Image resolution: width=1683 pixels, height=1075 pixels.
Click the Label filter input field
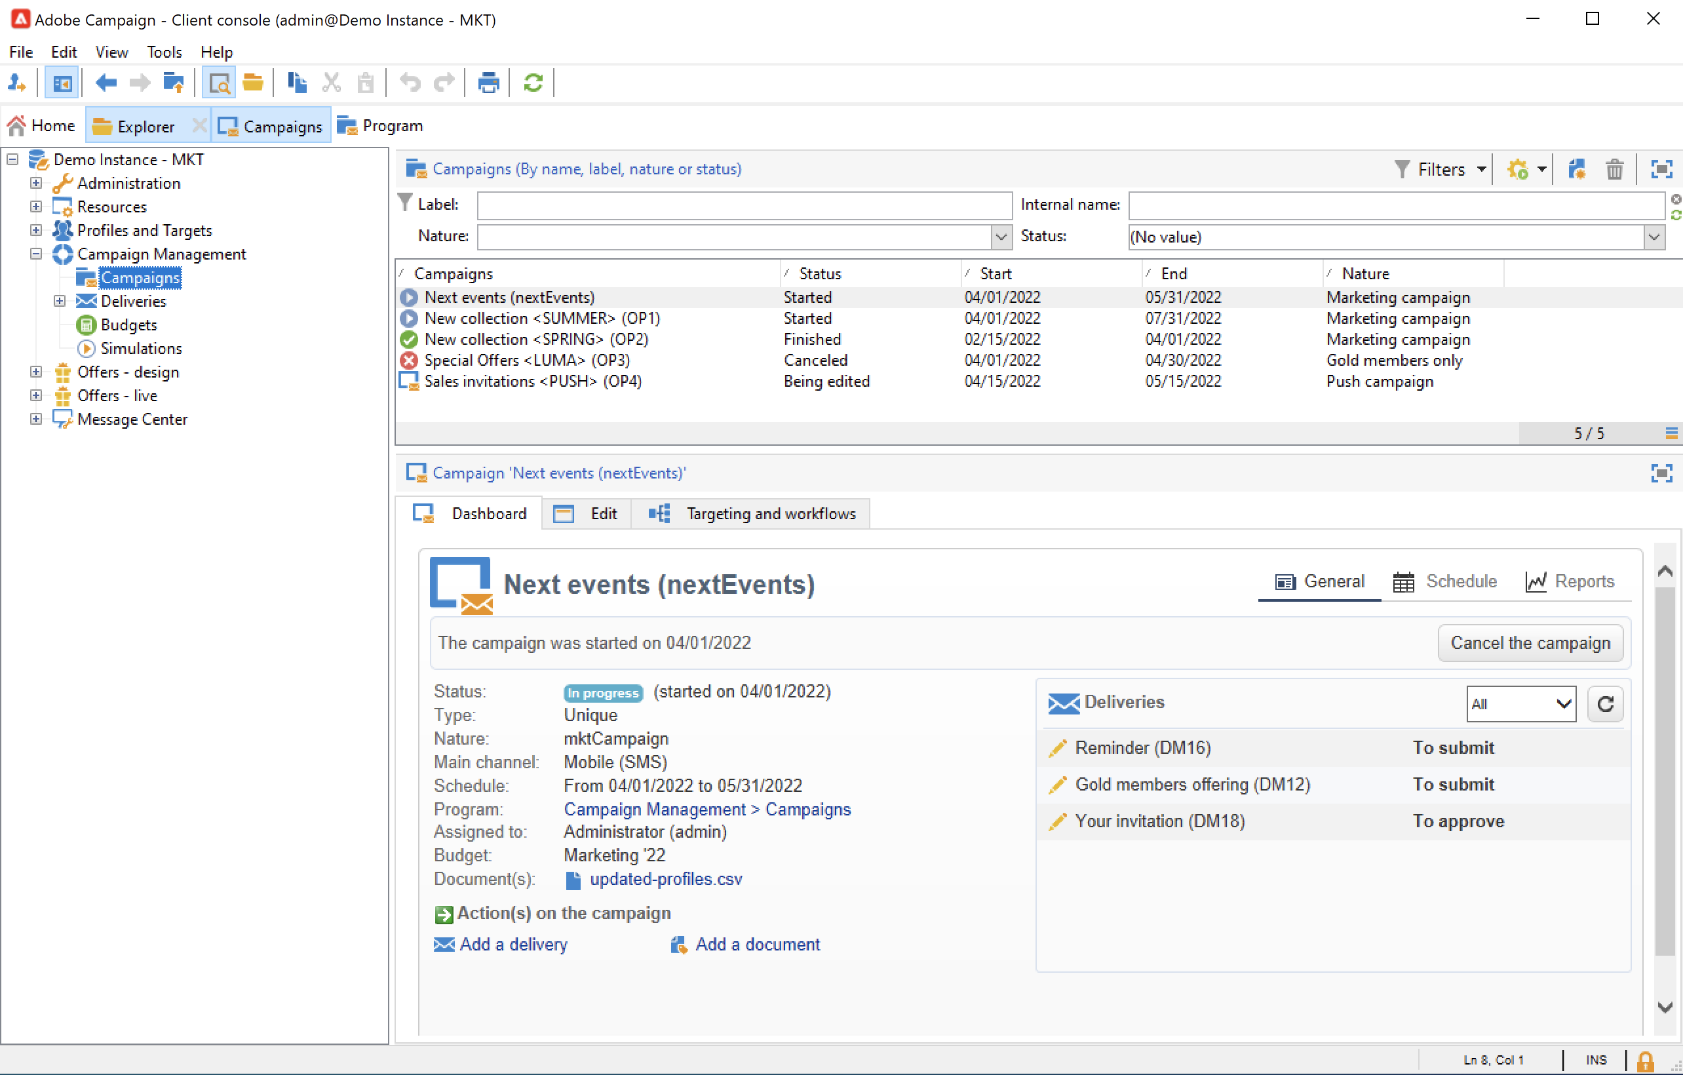[x=745, y=205]
